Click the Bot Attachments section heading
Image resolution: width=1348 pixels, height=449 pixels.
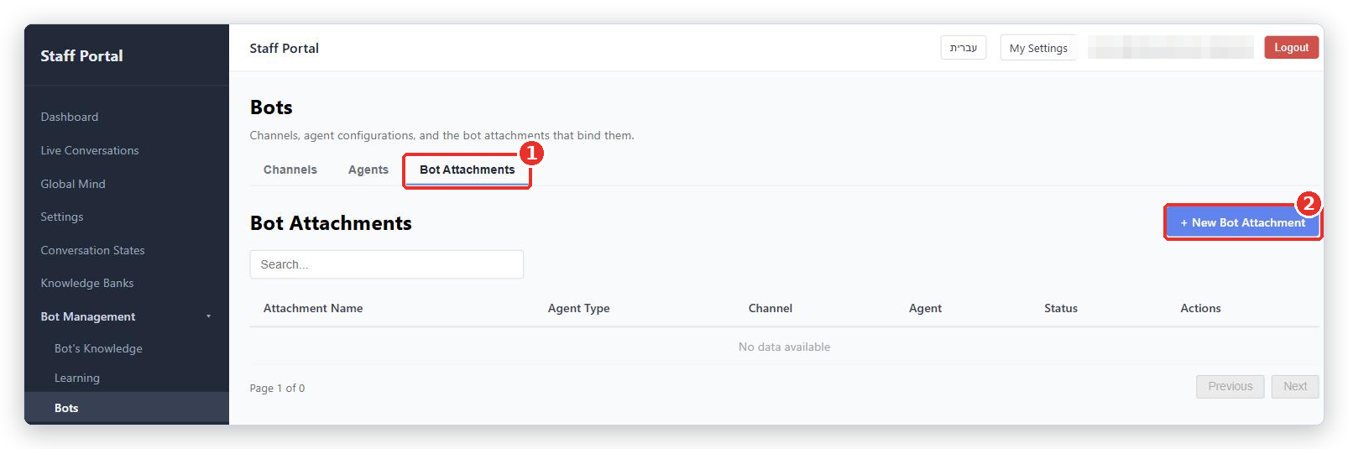[x=331, y=223]
